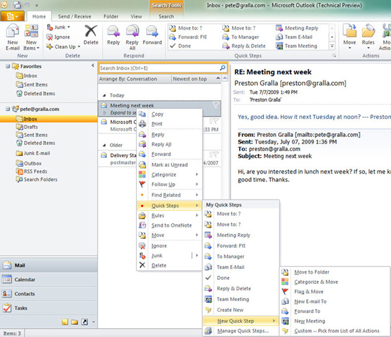Toggle the flag on Meeting next week message
The width and height of the screenshot is (391, 337).
pyautogui.click(x=216, y=105)
